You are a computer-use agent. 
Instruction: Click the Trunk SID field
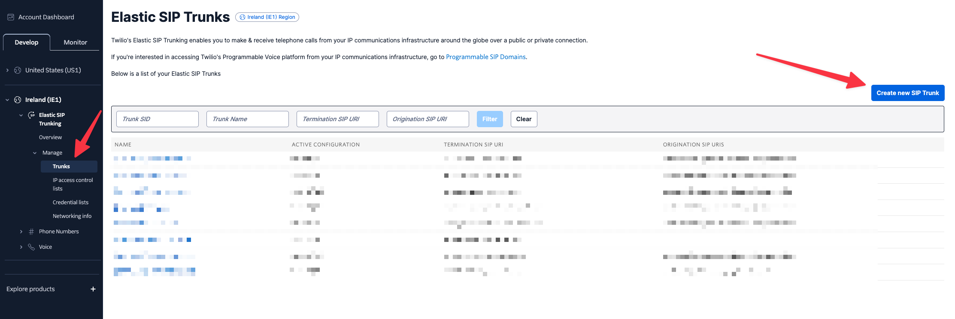pyautogui.click(x=158, y=119)
